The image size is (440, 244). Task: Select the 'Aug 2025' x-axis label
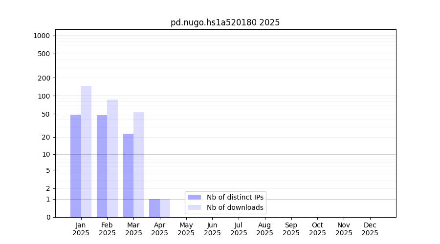click(x=264, y=229)
